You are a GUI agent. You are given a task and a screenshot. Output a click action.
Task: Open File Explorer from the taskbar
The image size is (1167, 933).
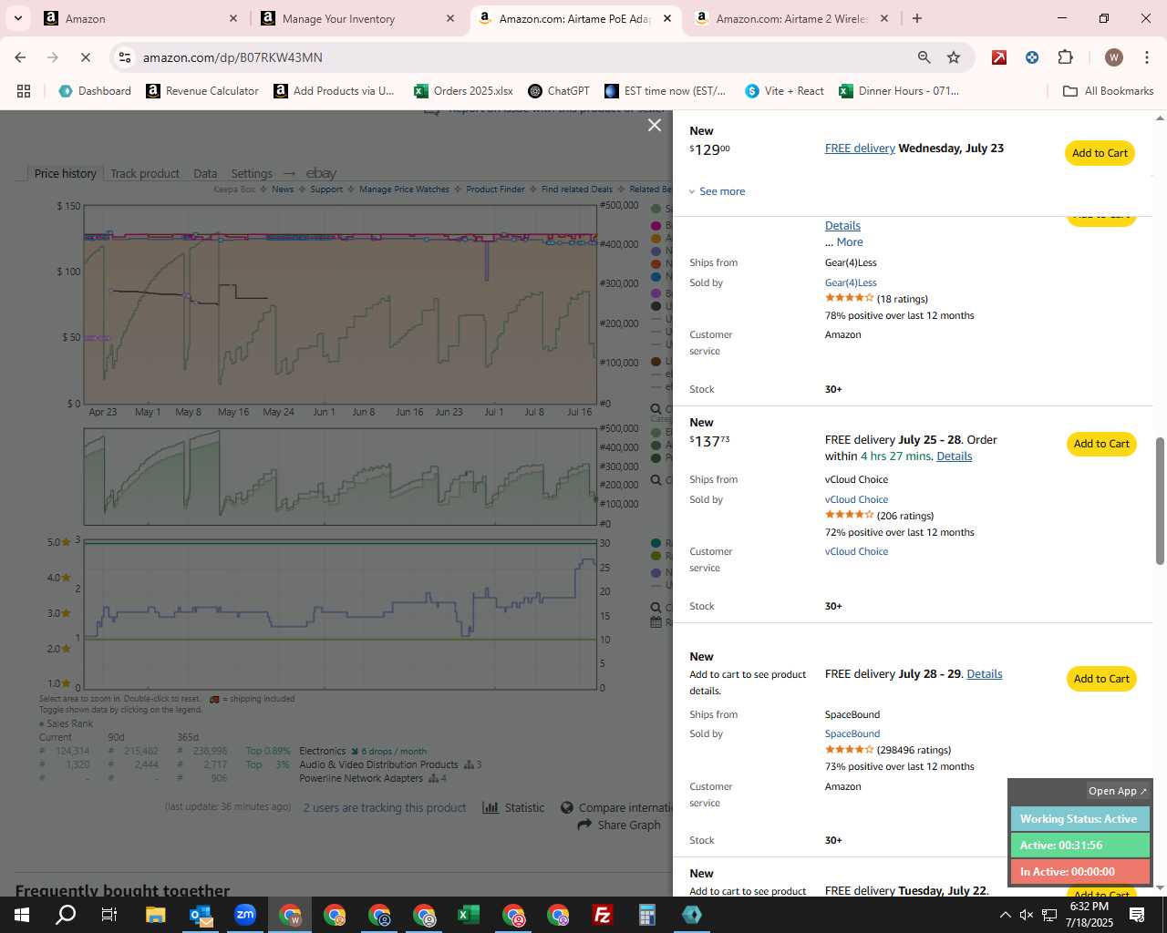pyautogui.click(x=155, y=915)
